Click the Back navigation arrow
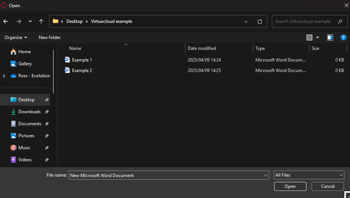350x198 pixels. (x=6, y=21)
